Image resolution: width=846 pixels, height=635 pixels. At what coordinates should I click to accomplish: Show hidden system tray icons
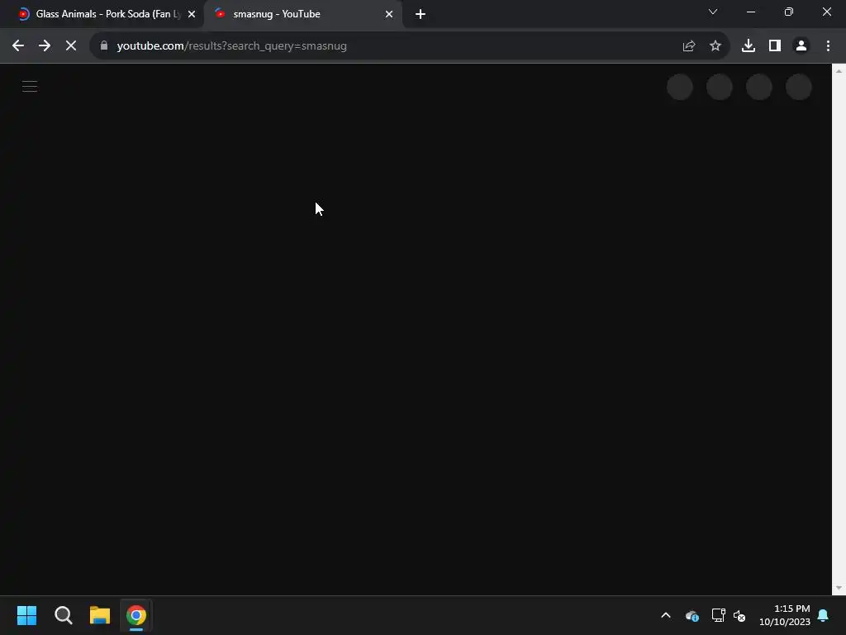pos(666,615)
